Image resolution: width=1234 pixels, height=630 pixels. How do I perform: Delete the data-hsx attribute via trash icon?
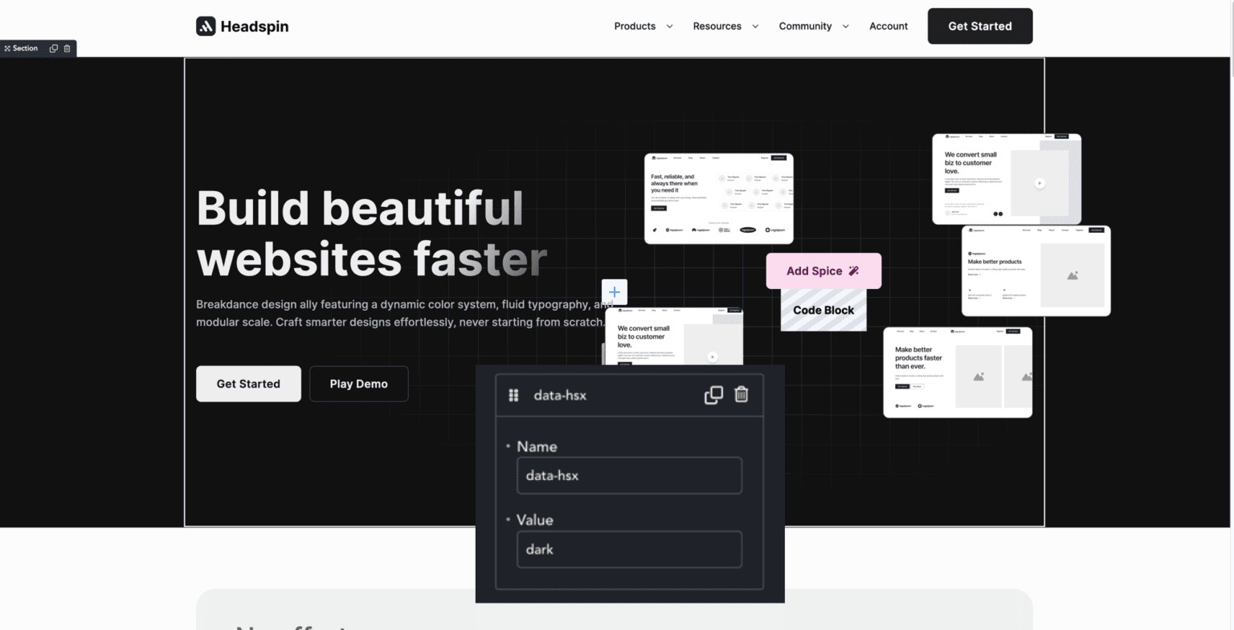(742, 394)
